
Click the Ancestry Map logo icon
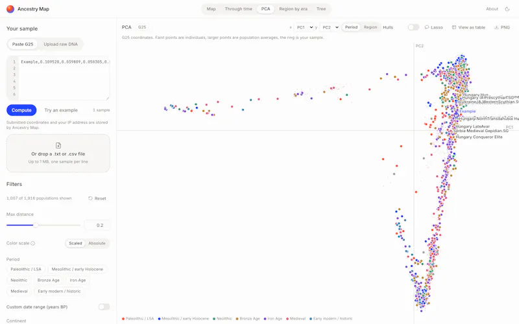[10, 9]
